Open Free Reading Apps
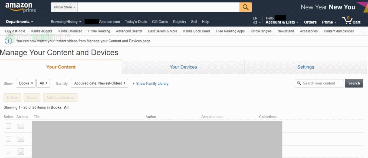This screenshot has width=368, height=158. [x=230, y=31]
